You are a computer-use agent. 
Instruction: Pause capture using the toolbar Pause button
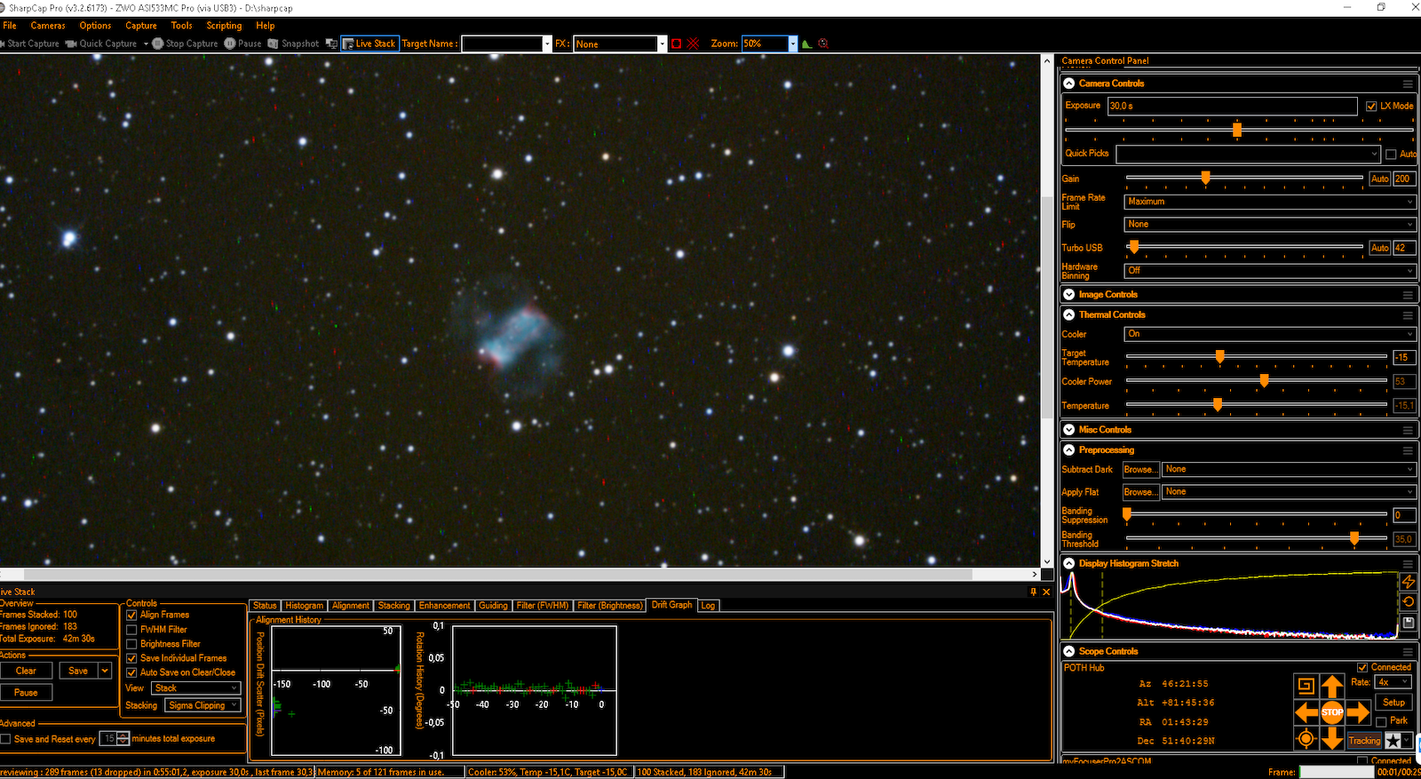(243, 44)
